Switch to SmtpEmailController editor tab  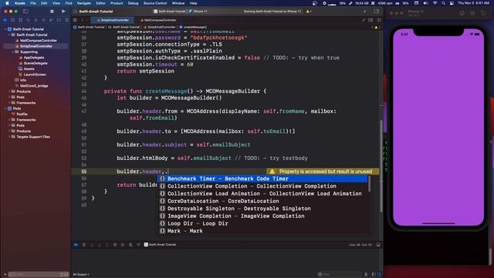click(x=113, y=20)
